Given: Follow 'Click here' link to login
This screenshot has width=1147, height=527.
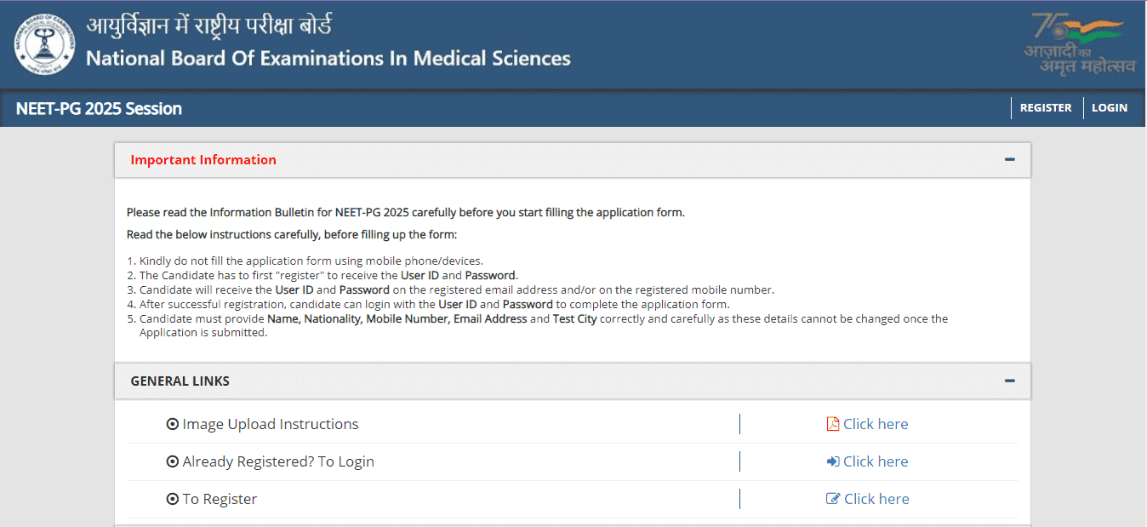Looking at the screenshot, I should [x=876, y=461].
